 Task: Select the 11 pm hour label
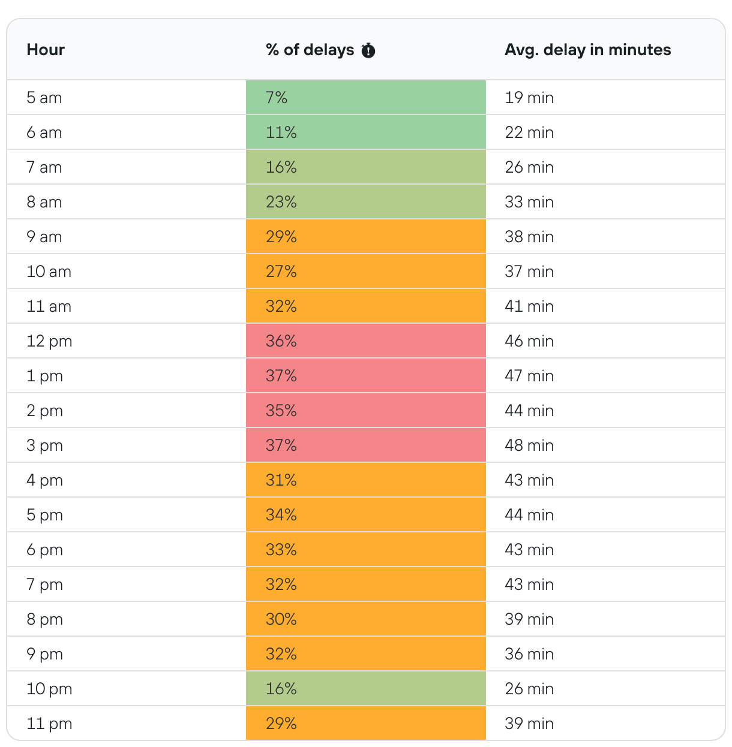tap(49, 724)
